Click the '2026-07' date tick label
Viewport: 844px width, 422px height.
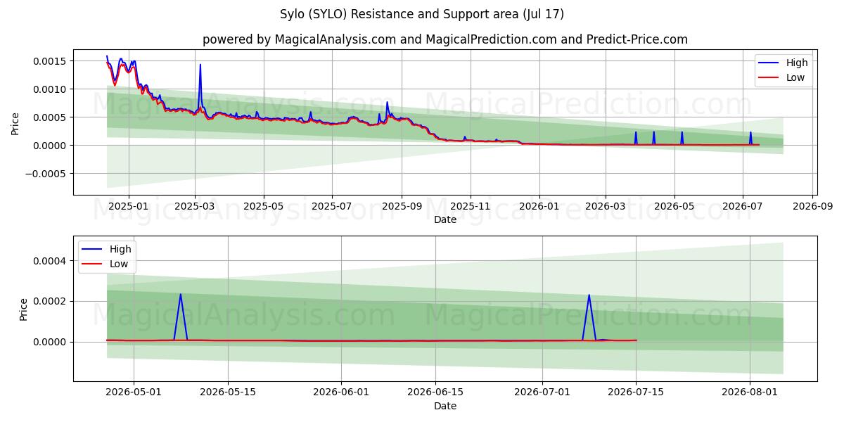(743, 207)
